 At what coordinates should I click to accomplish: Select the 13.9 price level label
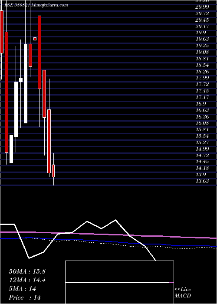[201, 175]
